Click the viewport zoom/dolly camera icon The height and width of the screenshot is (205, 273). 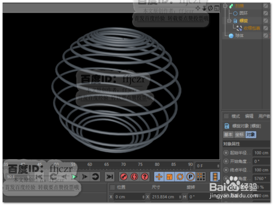204,8
